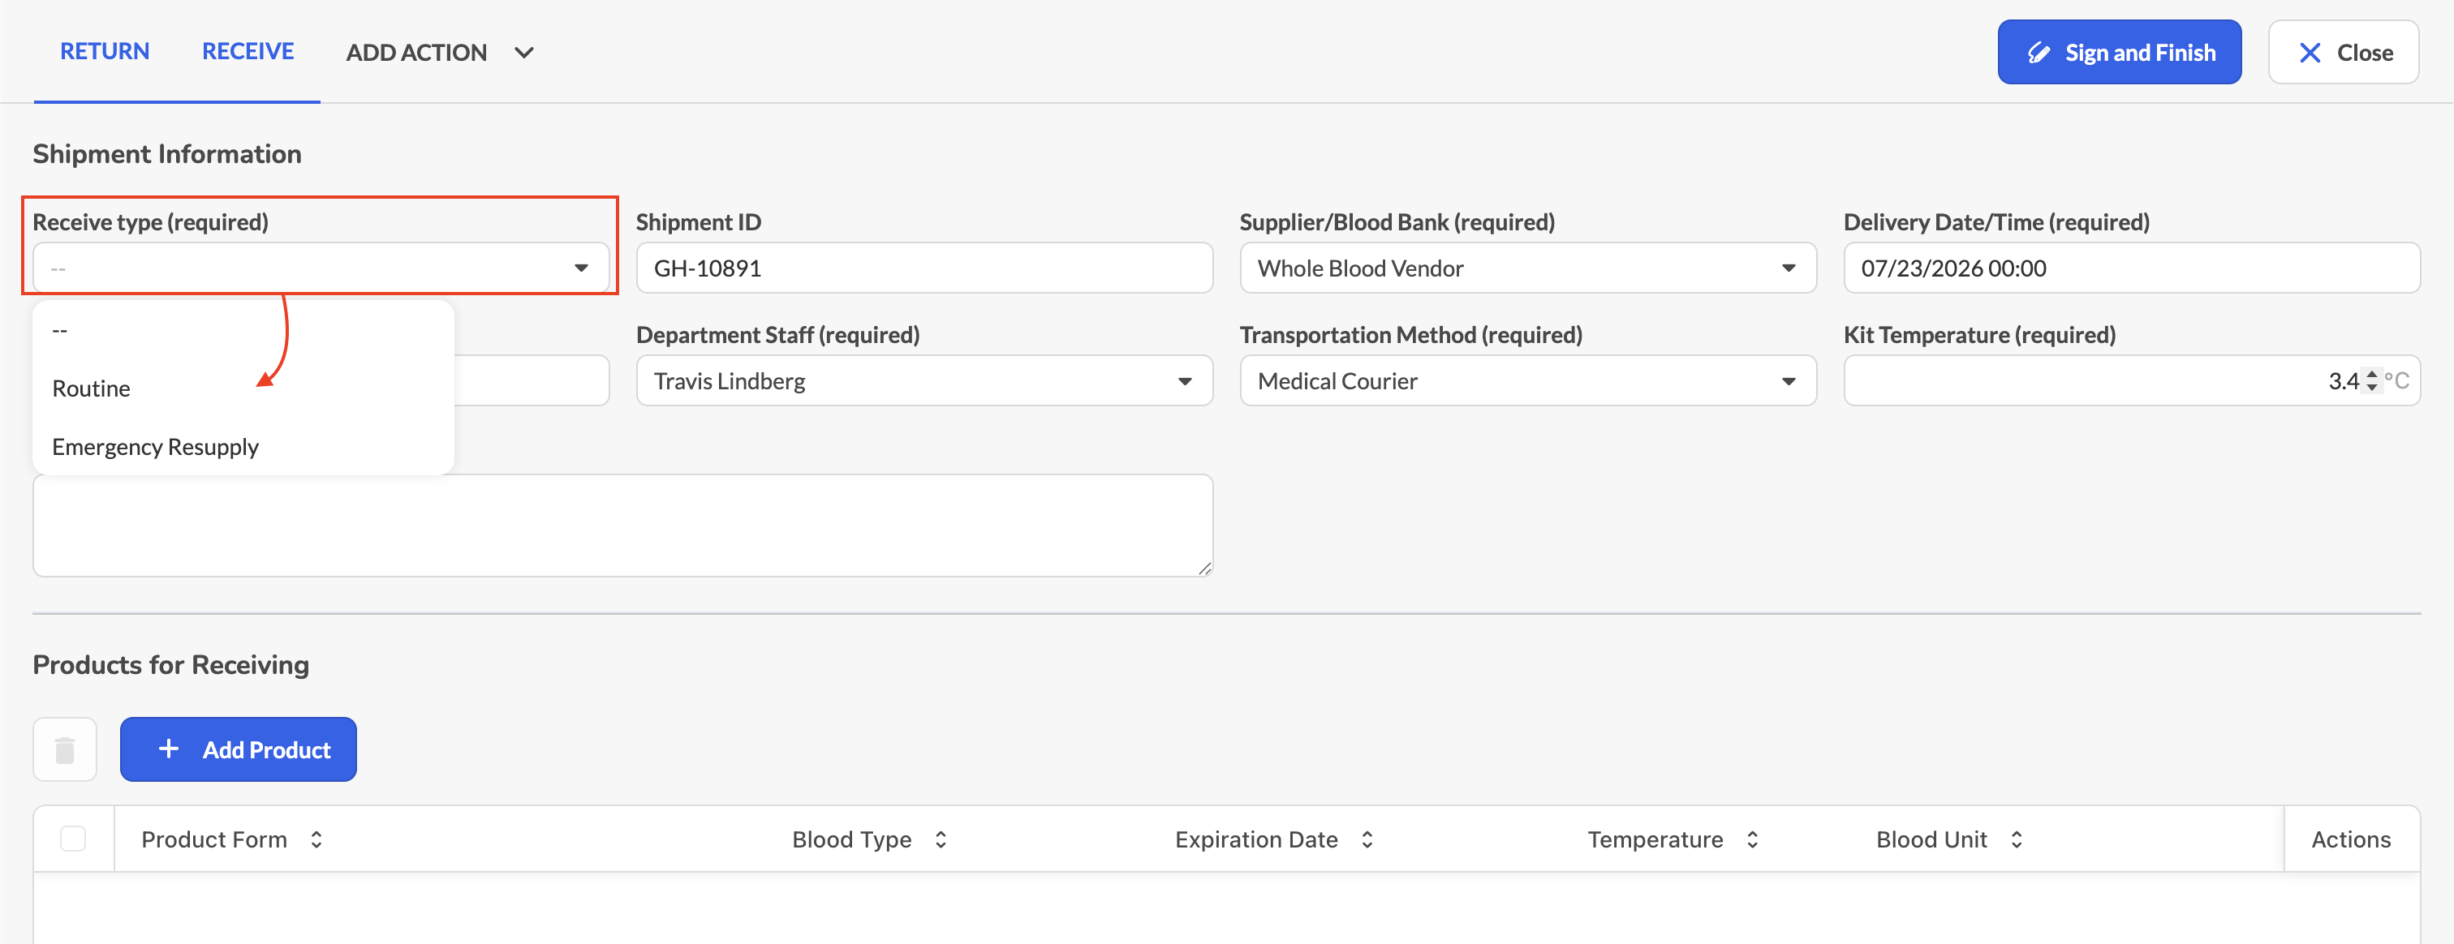Sort by Expiration Date column arrows
The image size is (2454, 944).
coord(1367,839)
